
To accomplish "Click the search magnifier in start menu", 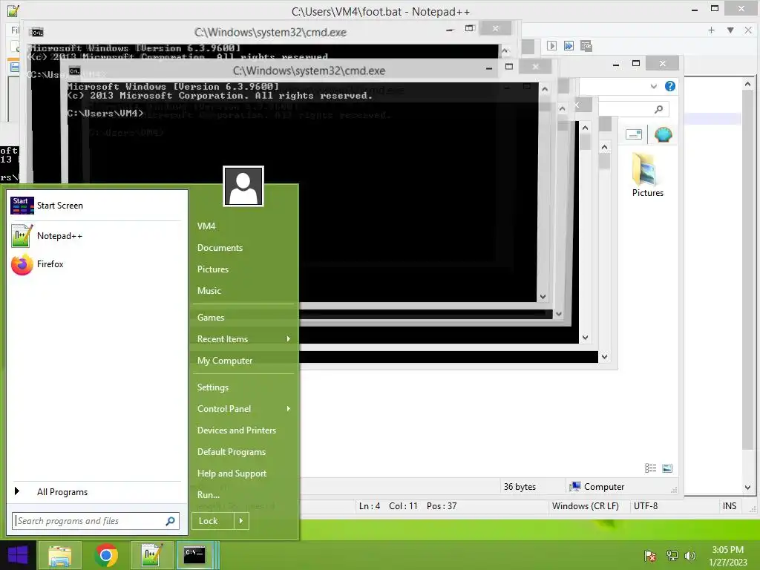I will tap(170, 521).
